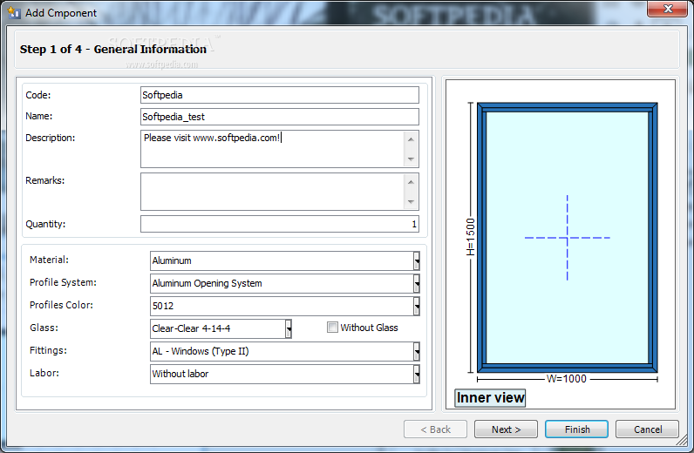Open the Material dropdown showing Aluminum
The width and height of the screenshot is (694, 453).
click(x=417, y=261)
